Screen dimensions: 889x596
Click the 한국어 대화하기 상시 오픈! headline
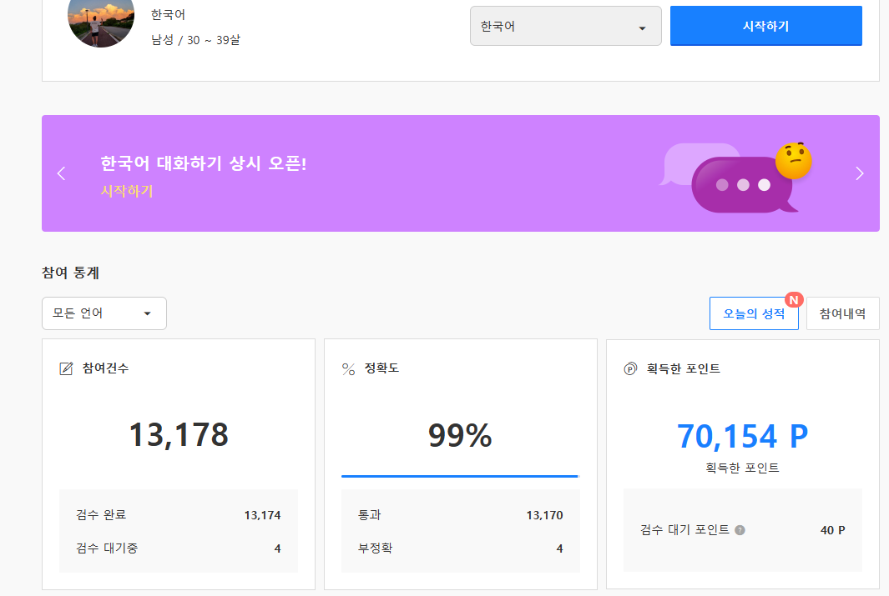pos(204,163)
